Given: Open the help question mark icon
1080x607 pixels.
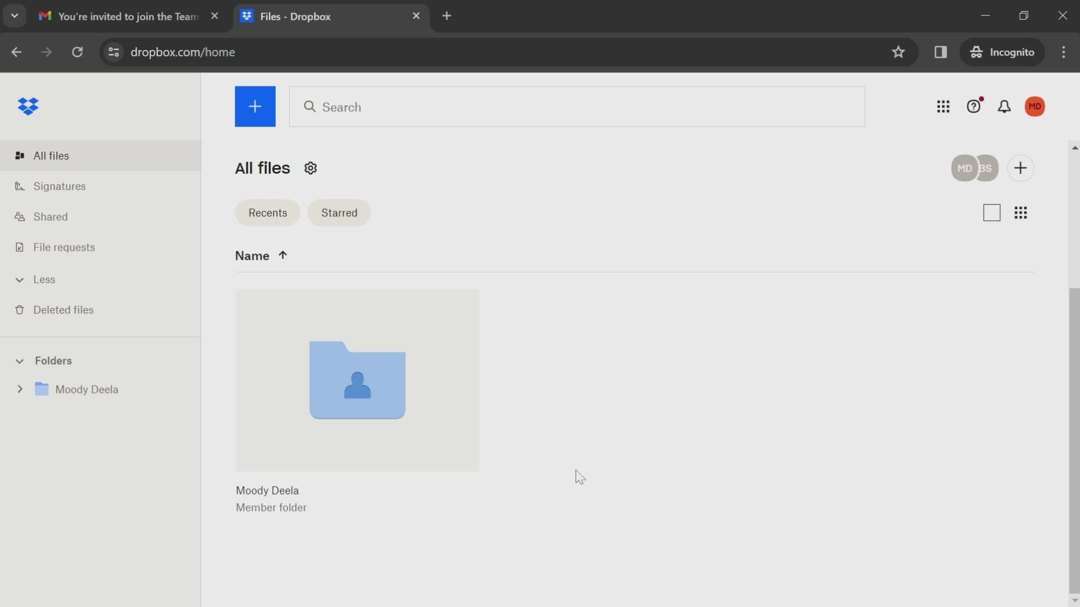Looking at the screenshot, I should tap(974, 106).
